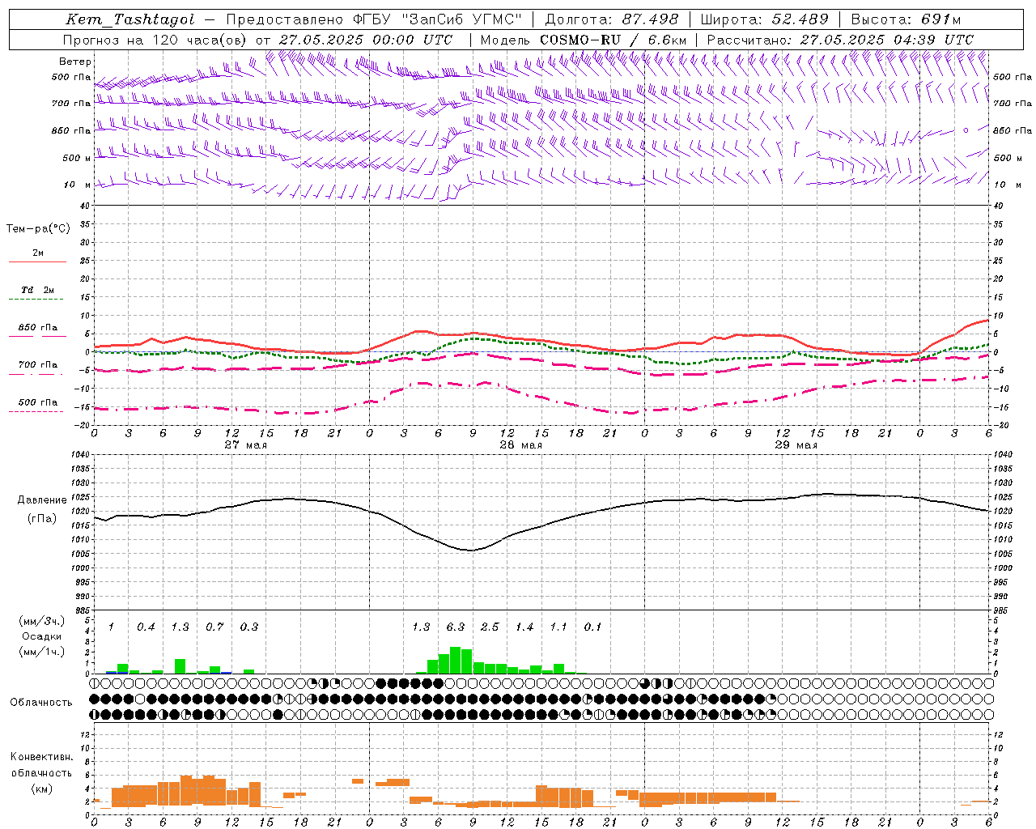Image resolution: width=1036 pixels, height=829 pixels.
Task: Click the 0.1 precipitation total value
Action: click(x=593, y=627)
